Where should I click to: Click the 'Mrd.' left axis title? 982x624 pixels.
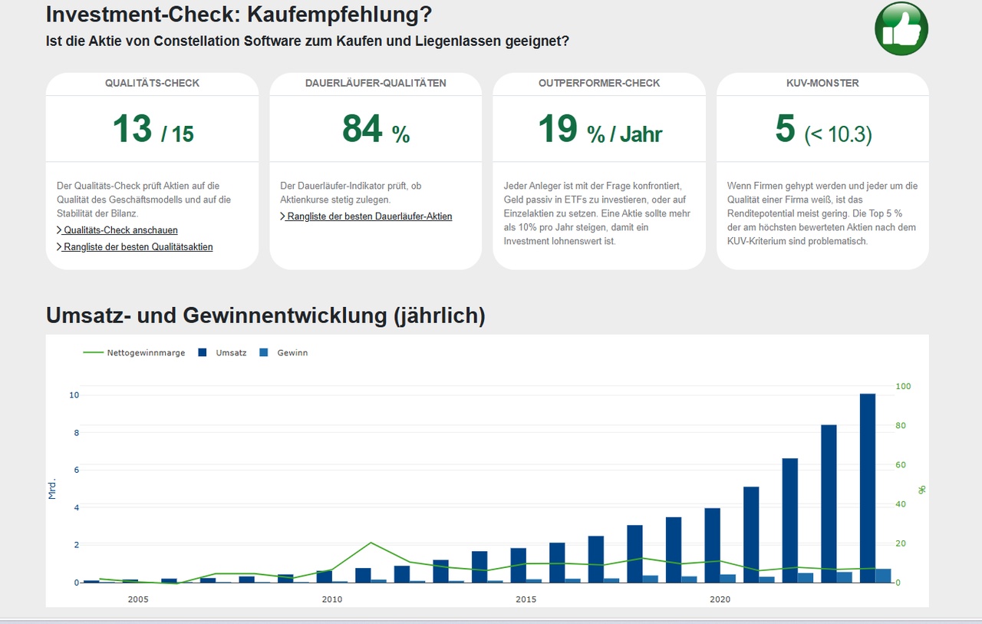(x=53, y=489)
